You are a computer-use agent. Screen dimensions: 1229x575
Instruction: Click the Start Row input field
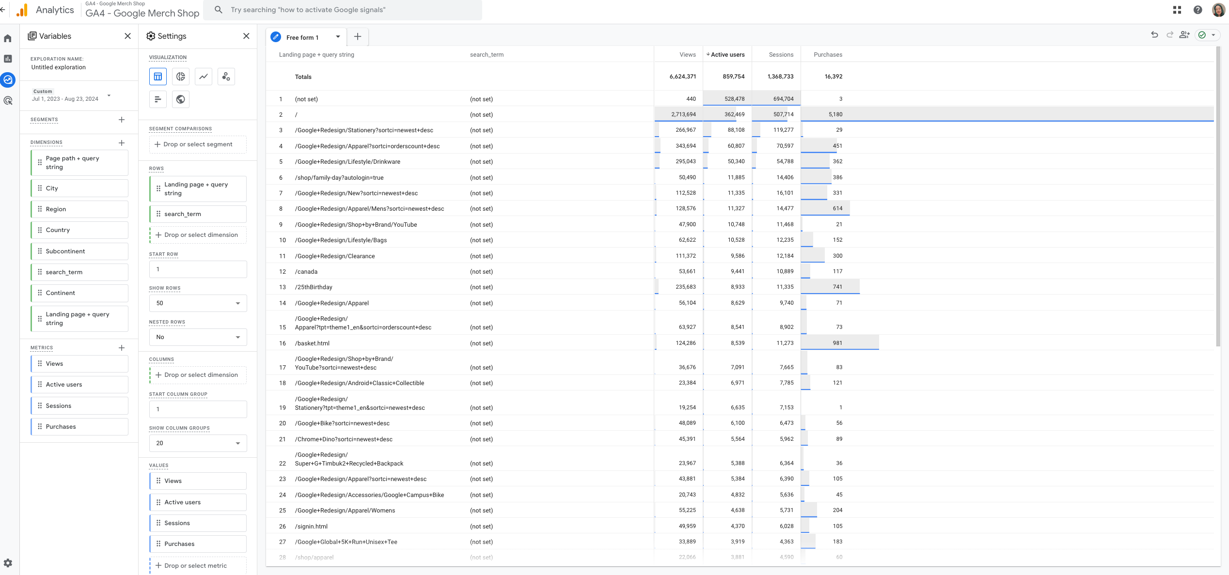198,269
